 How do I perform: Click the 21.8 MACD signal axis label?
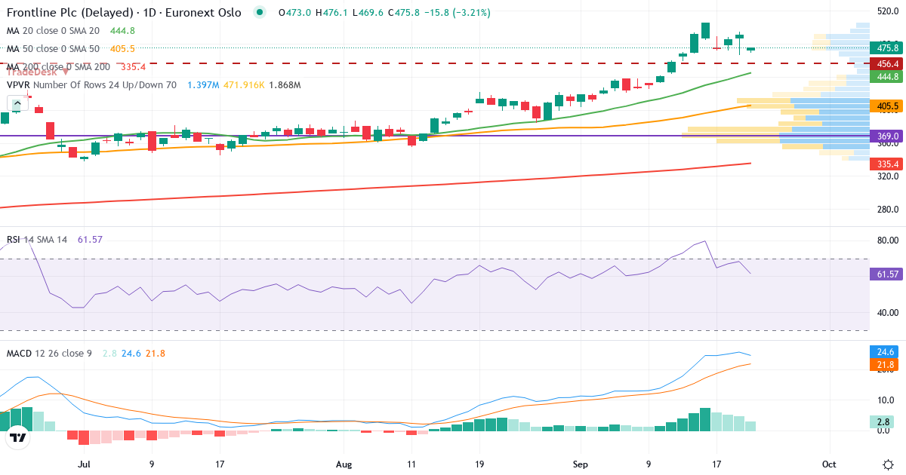coord(886,365)
